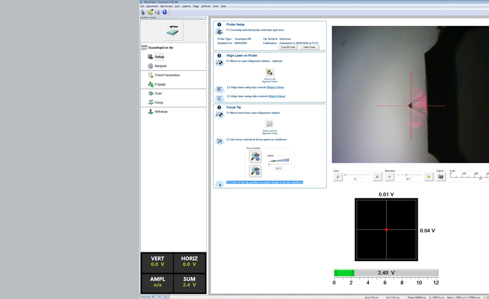Save using the floppy disk toolbar icon
This screenshot has height=299, width=489.
(x=157, y=12)
